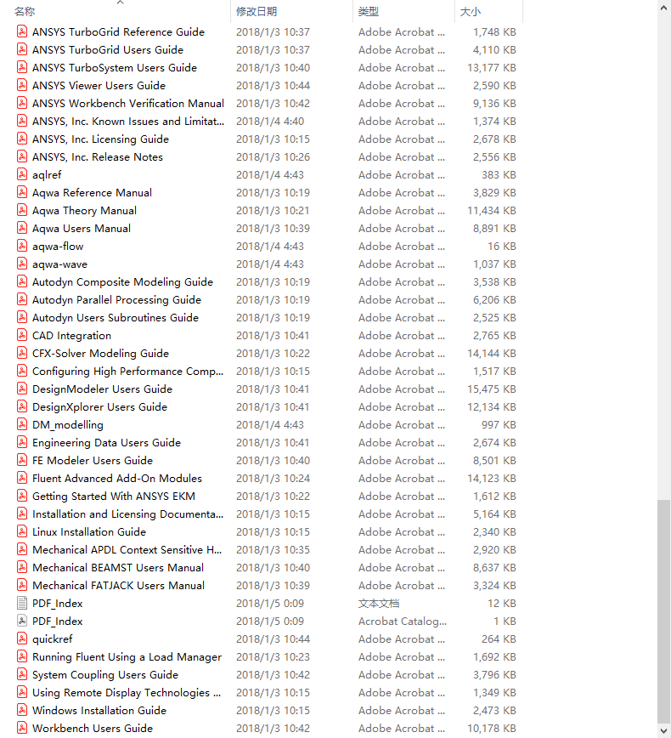Click PDF icon of Fluent Advanced Add-On Modules
The width and height of the screenshot is (671, 738).
[x=22, y=478]
